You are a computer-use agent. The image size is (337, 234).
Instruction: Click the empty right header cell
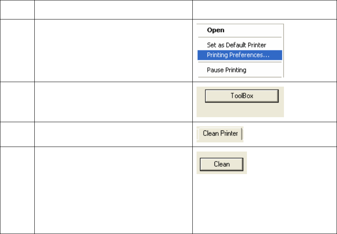click(x=264, y=10)
